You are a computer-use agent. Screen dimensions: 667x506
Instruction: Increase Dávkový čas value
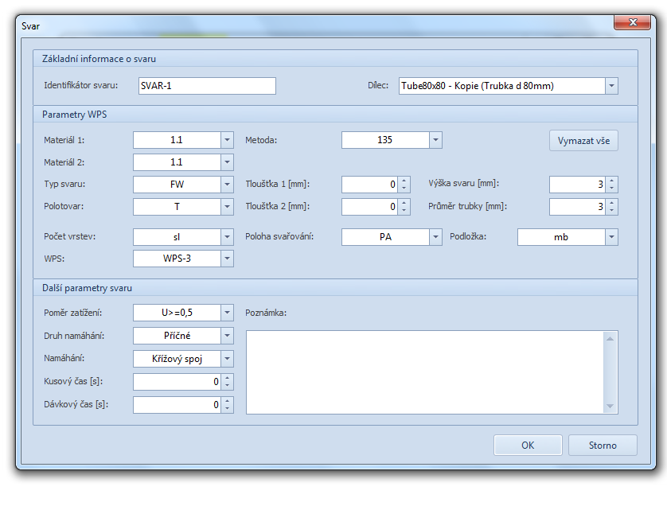pyautogui.click(x=228, y=400)
